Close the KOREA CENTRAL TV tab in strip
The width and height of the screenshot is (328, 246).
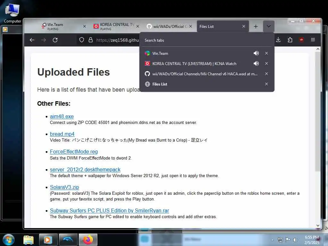tap(138, 26)
